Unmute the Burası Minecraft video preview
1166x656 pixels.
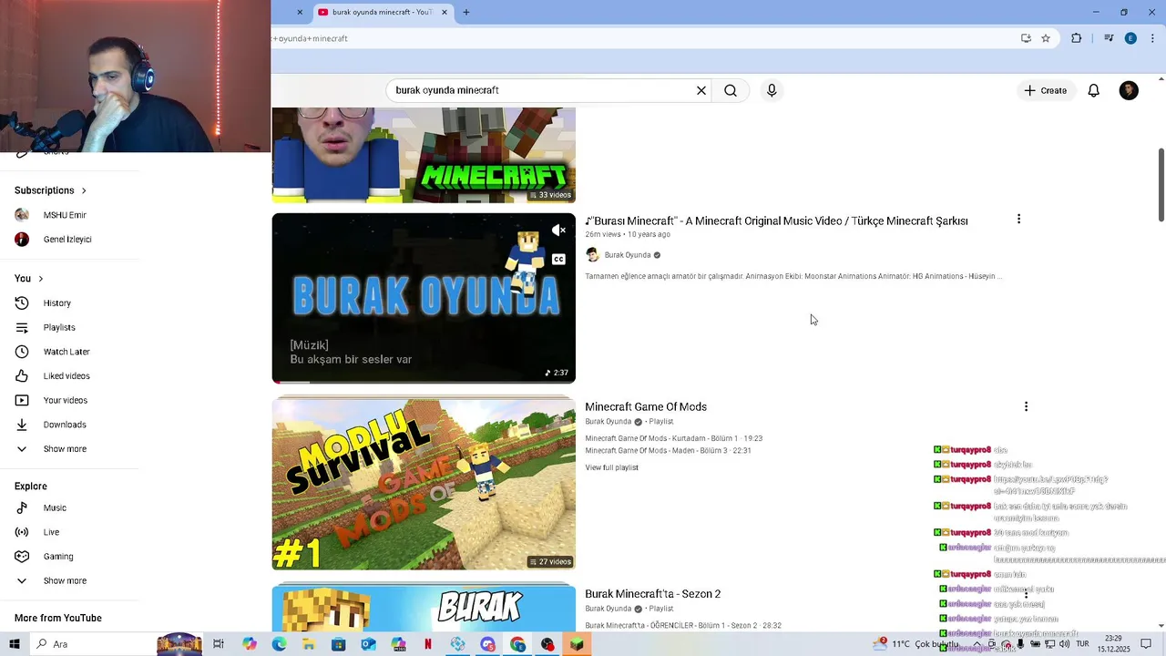[558, 231]
